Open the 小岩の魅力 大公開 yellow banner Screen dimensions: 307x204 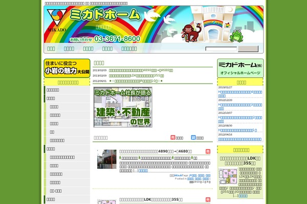pyautogui.click(x=67, y=68)
